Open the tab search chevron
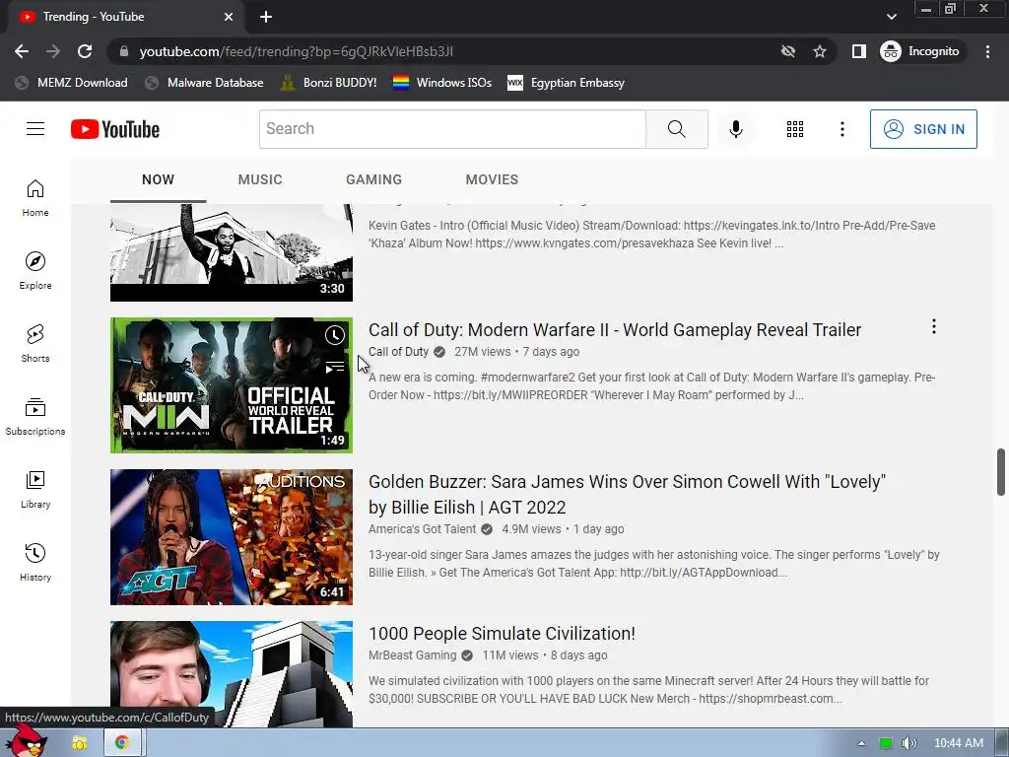This screenshot has height=757, width=1009. (x=891, y=17)
